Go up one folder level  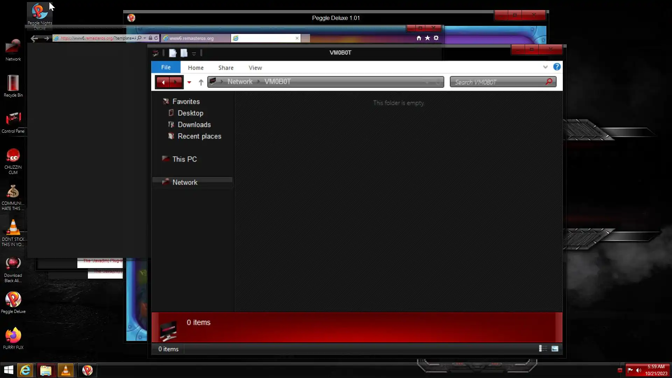click(x=201, y=82)
